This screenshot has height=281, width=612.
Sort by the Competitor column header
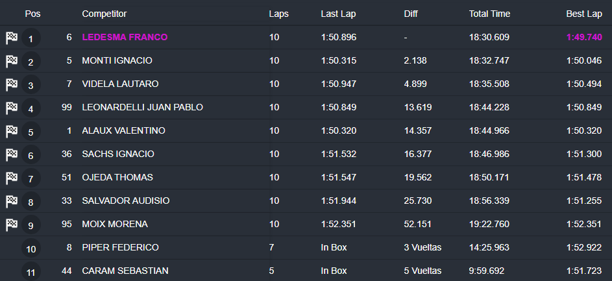click(x=104, y=14)
